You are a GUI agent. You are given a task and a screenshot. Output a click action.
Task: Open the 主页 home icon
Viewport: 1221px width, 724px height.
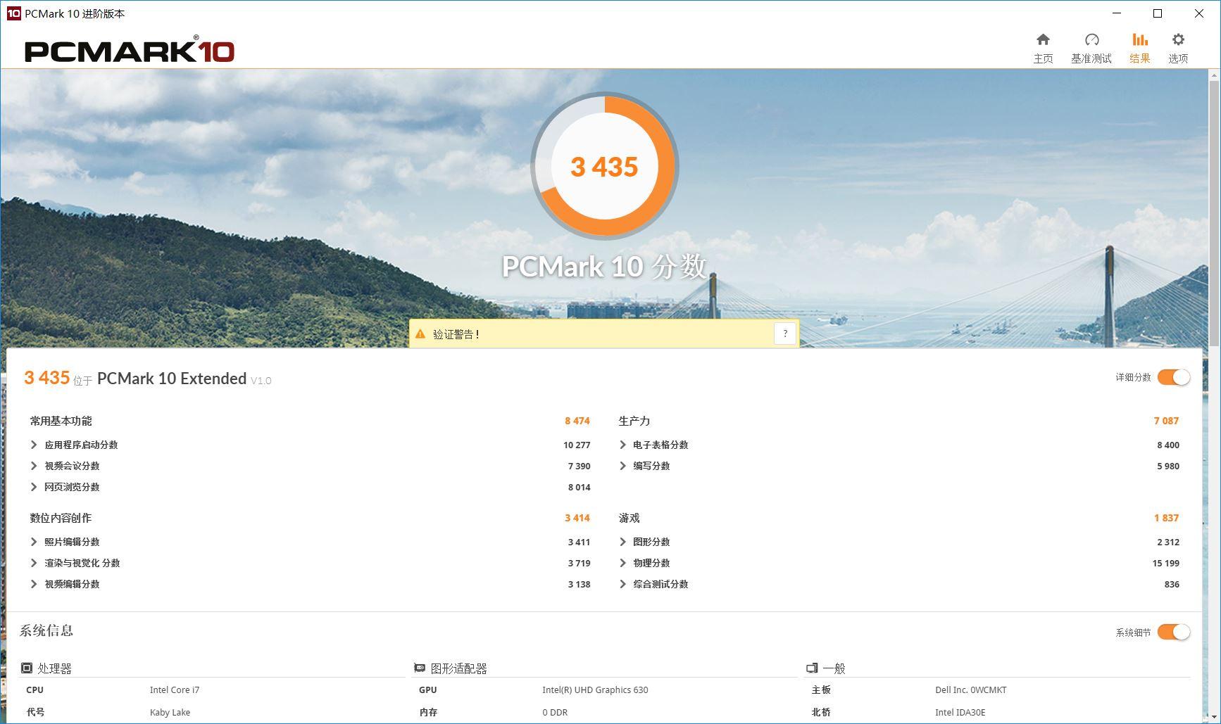[x=1043, y=40]
